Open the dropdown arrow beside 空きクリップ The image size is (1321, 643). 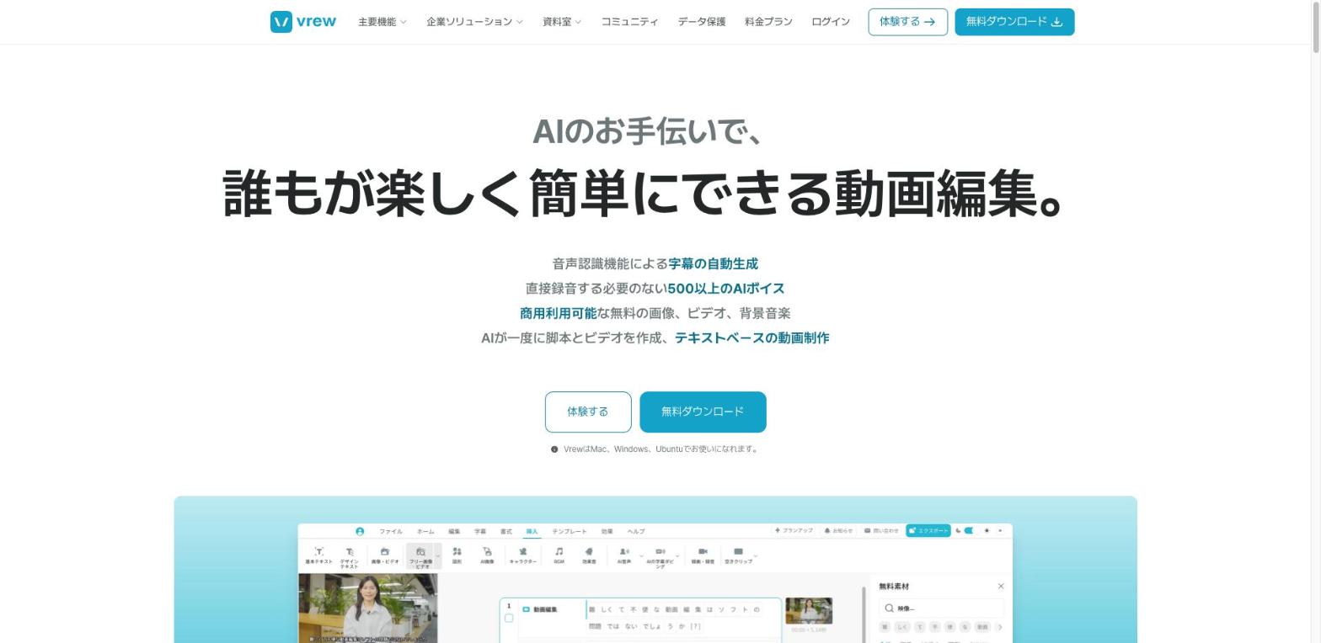[x=756, y=555]
